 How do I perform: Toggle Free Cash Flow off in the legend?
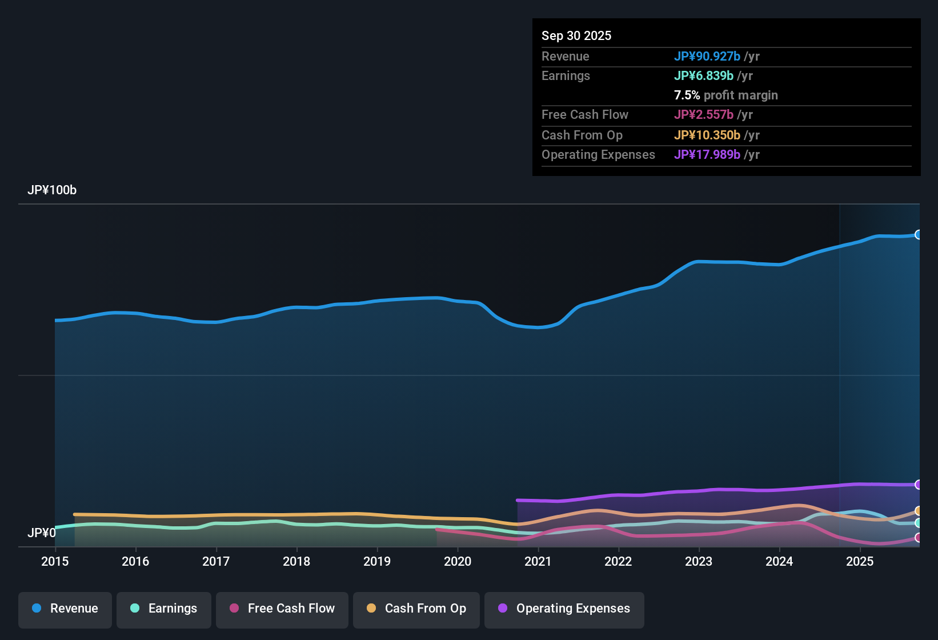click(282, 609)
